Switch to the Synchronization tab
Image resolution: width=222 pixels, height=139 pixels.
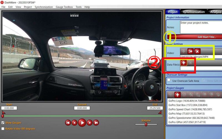(193, 12)
